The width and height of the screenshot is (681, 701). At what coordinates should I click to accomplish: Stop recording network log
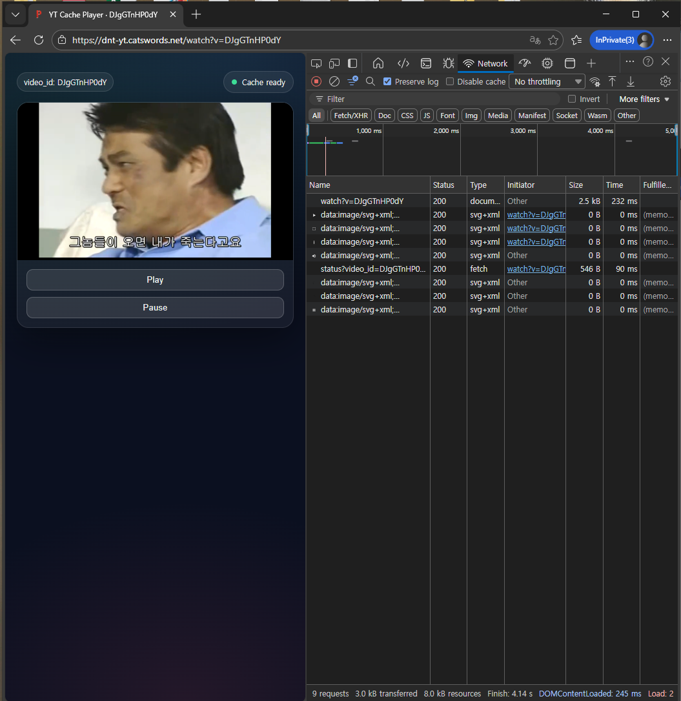coord(316,81)
